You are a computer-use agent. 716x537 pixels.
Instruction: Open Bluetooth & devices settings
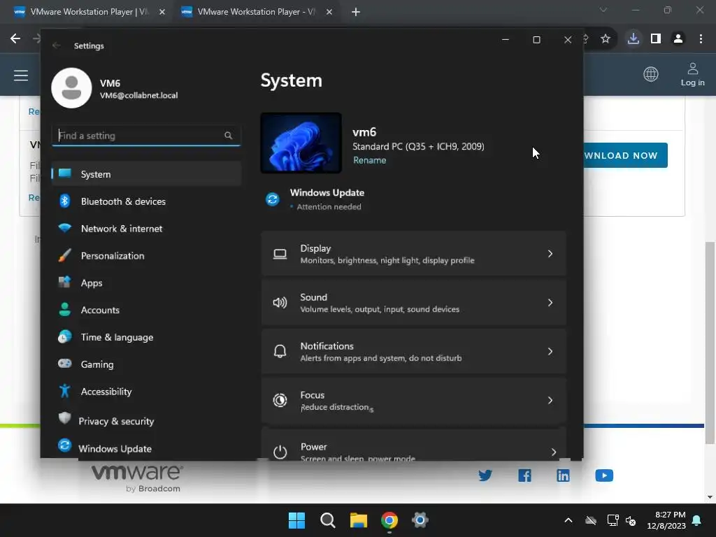pos(146,201)
